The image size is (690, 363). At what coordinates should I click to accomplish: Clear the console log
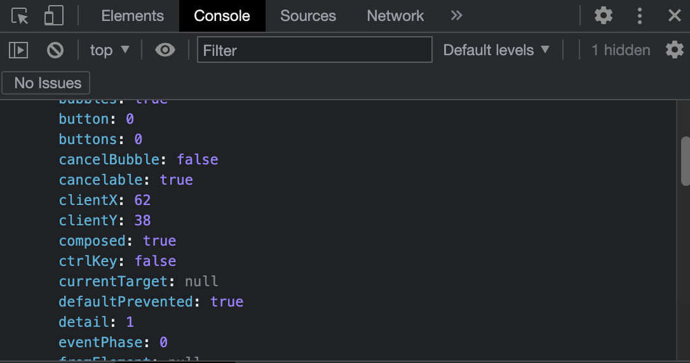coord(55,50)
